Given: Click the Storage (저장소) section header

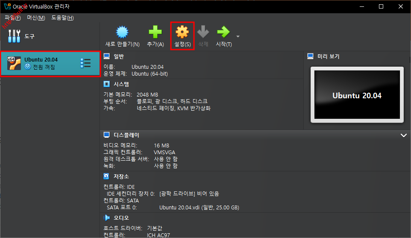Looking at the screenshot, I should coord(121,176).
